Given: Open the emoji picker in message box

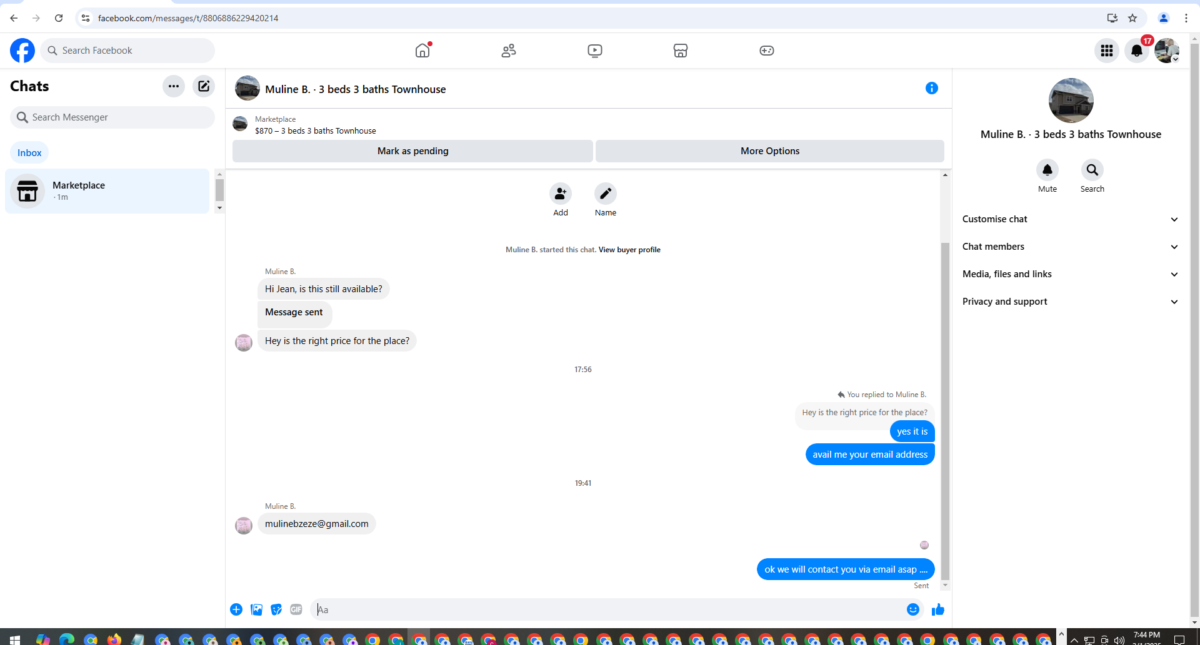Looking at the screenshot, I should click(x=913, y=609).
